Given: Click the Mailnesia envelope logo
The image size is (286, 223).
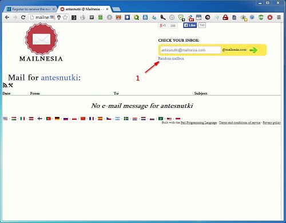Looking at the screenshot, I should (x=41, y=39).
